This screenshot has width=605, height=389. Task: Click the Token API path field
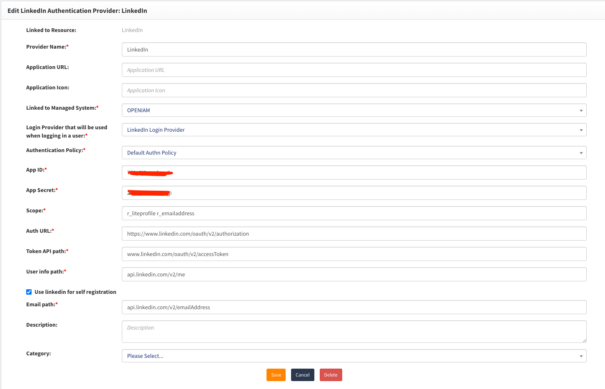click(354, 254)
